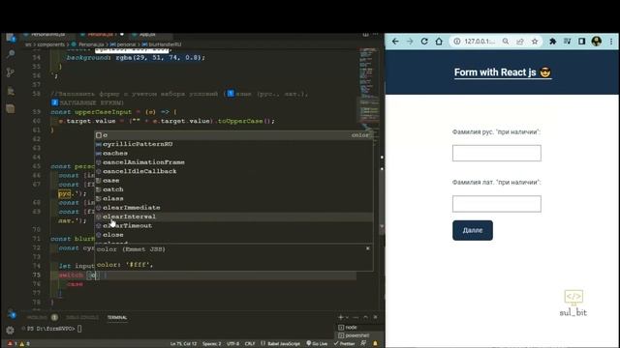The height and width of the screenshot is (348, 620).
Task: Pick clearTimeout from the suggestions
Action: pyautogui.click(x=233, y=225)
